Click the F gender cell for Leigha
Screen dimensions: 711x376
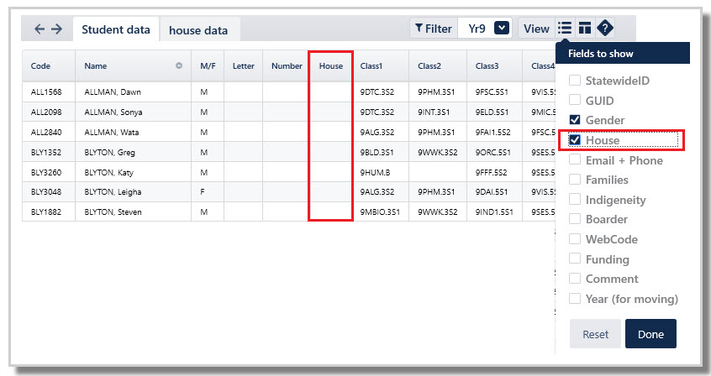tap(208, 191)
